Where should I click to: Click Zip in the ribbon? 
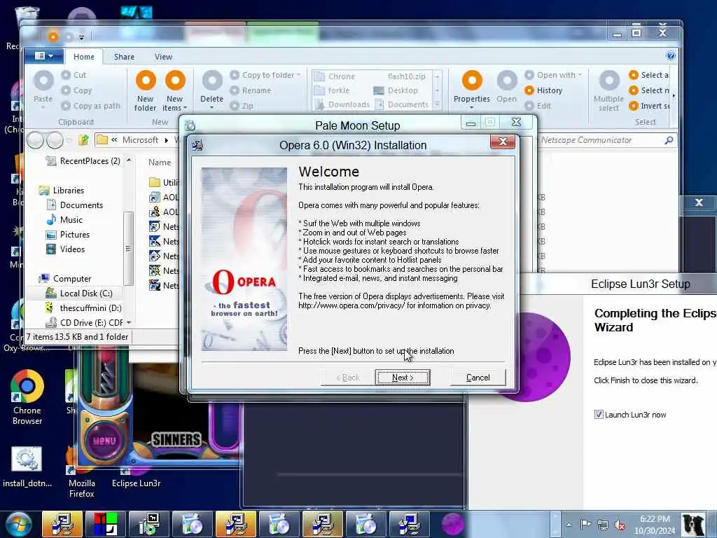[x=242, y=106]
